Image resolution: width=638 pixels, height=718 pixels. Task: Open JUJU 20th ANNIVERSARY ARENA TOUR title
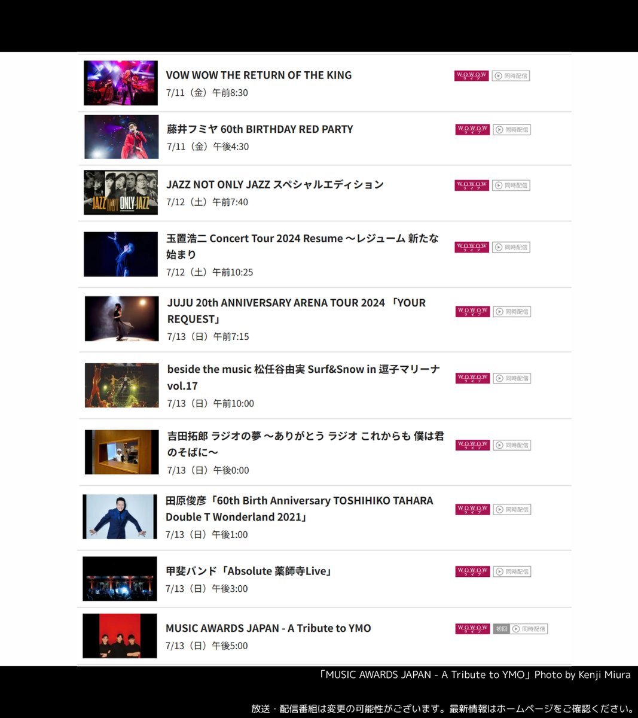point(297,311)
